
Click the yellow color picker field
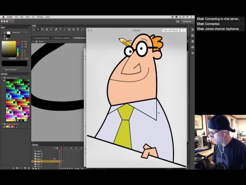[x=9, y=49]
